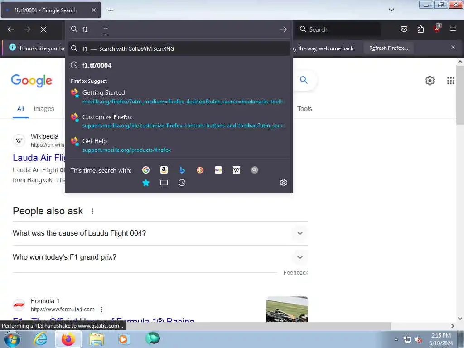Search this time with DuckDuckGo icon
464x348 pixels.
(200, 170)
